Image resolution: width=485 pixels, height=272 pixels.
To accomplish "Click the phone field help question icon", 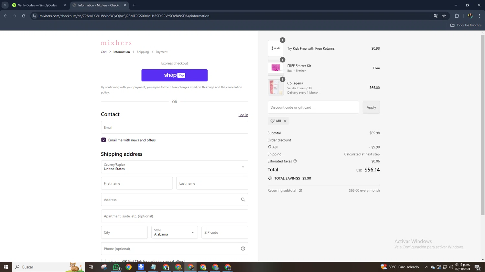I will pyautogui.click(x=243, y=249).
